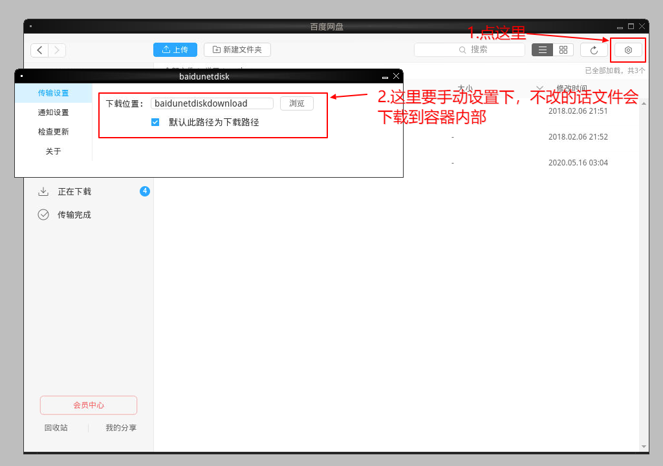Click the 正在下载 download arrow icon
663x466 pixels.
(43, 192)
